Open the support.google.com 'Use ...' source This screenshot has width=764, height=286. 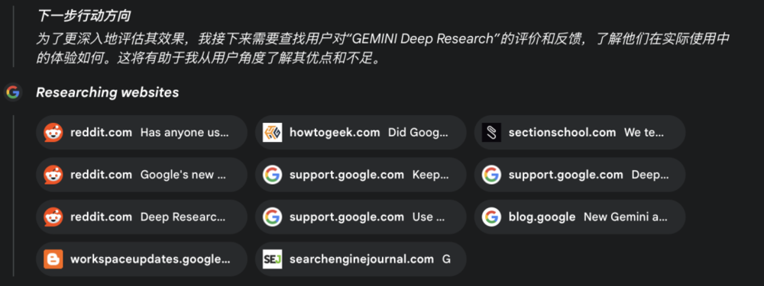pos(361,217)
